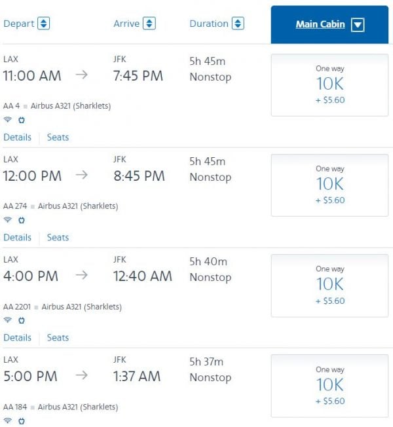
Task: Click power outlet icon for AA 4
Action: [x=21, y=120]
